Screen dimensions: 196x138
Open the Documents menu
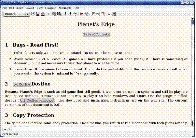[x=64, y=8]
